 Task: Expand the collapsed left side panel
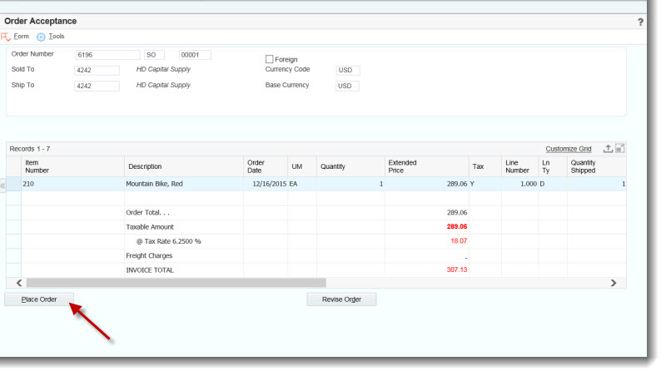tap(3, 186)
